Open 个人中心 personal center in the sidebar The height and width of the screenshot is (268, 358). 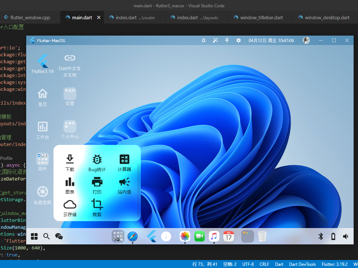[x=69, y=130]
